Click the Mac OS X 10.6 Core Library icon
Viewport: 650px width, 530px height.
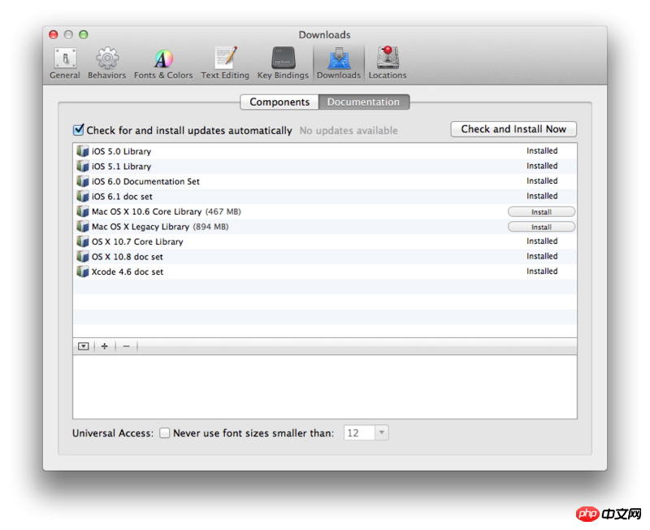click(x=83, y=211)
